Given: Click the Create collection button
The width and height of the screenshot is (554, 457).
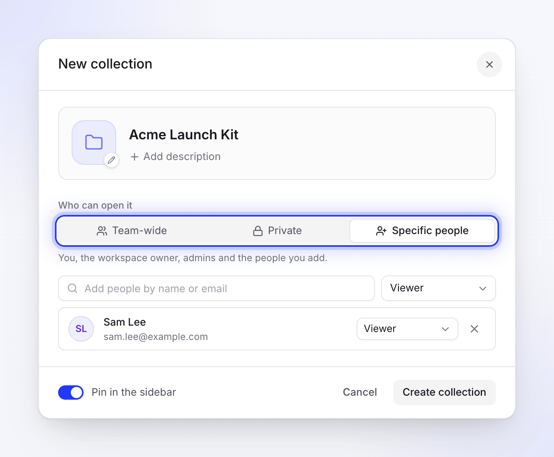Looking at the screenshot, I should pyautogui.click(x=444, y=392).
